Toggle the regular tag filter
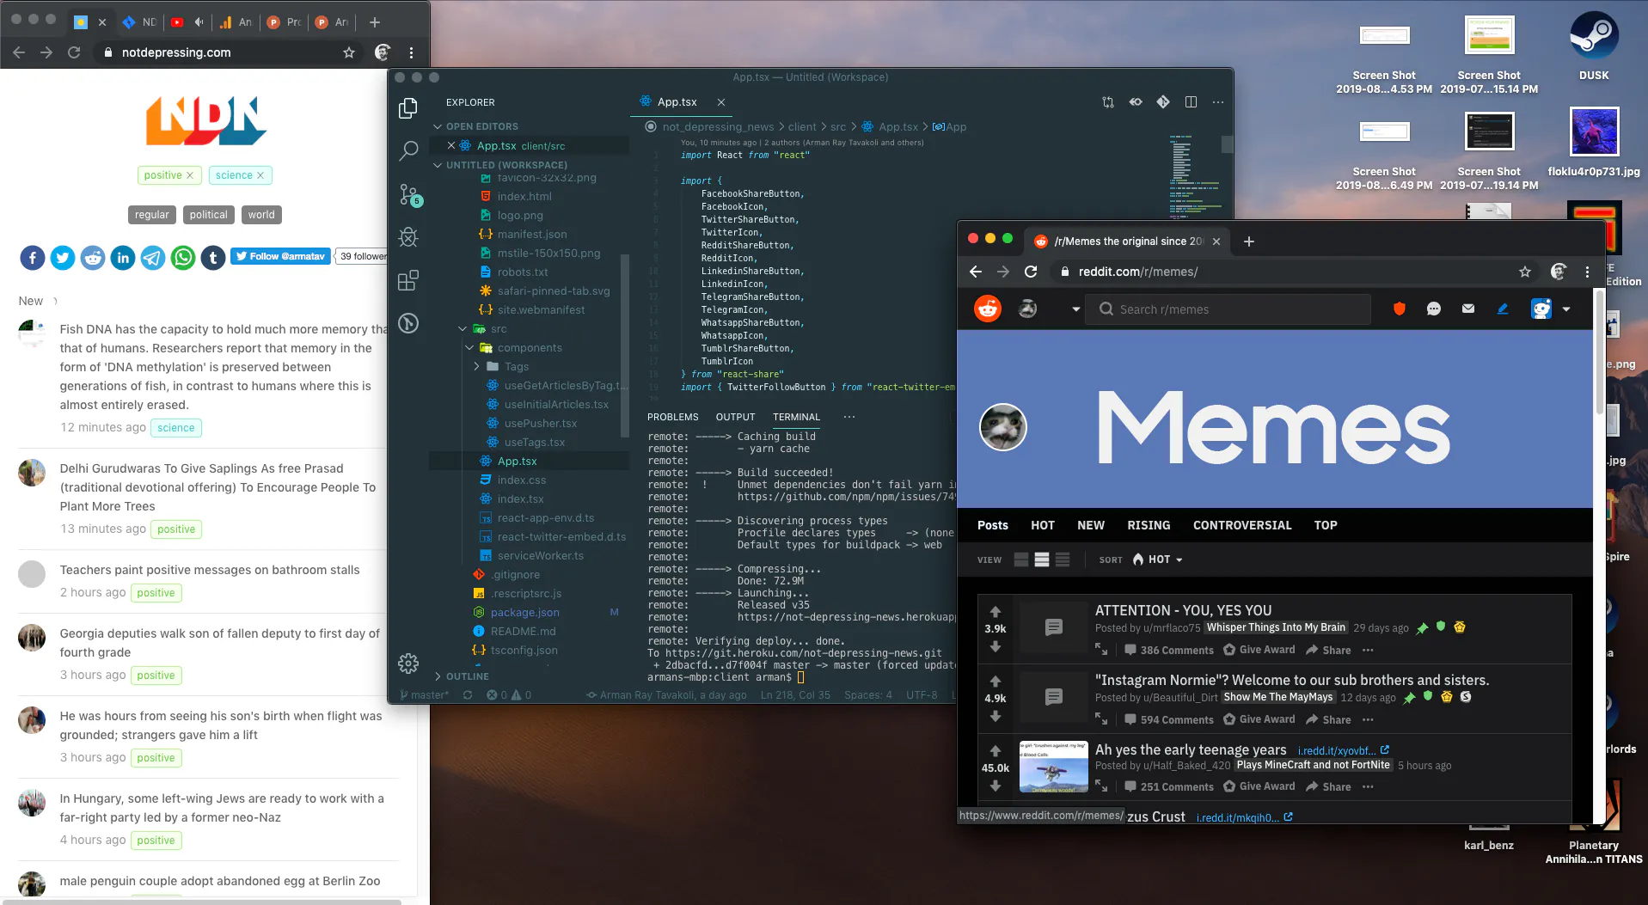 [x=152, y=215]
